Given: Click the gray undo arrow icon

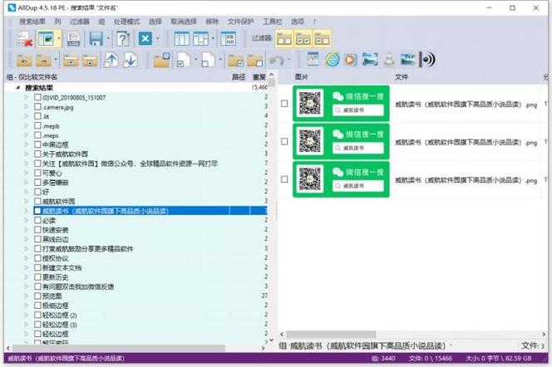Looking at the screenshot, I should click(x=277, y=60).
